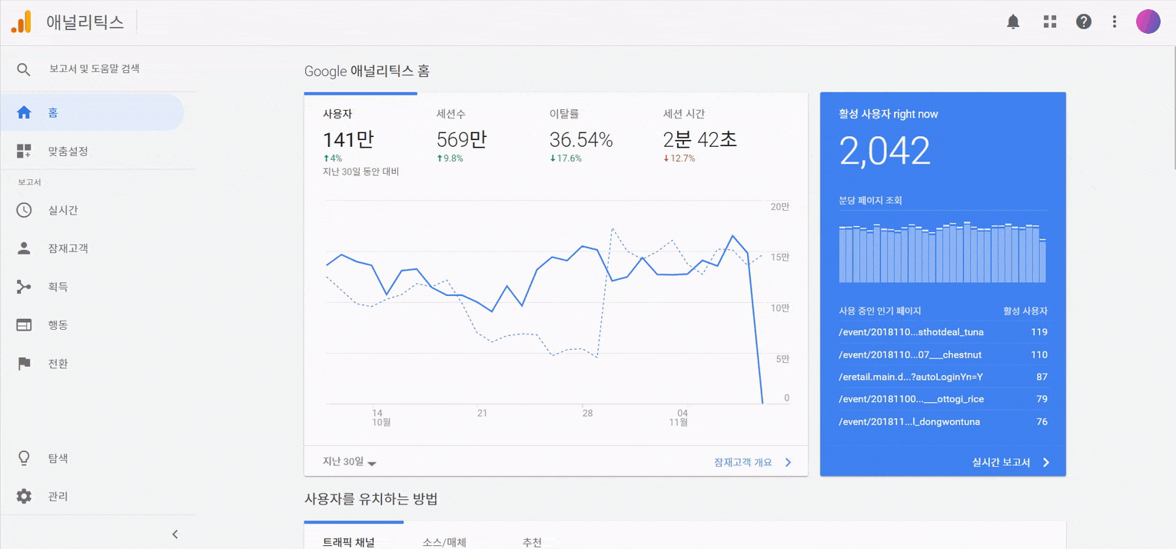Click the 2,042 active users count
This screenshot has height=549, width=1176.
pyautogui.click(x=885, y=151)
